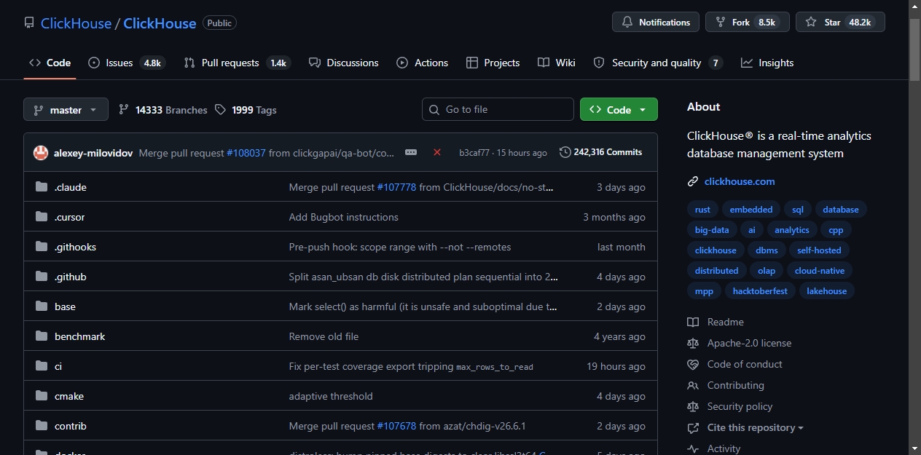Image resolution: width=921 pixels, height=455 pixels.
Task: Open pull request #108037 link
Action: [x=246, y=153]
